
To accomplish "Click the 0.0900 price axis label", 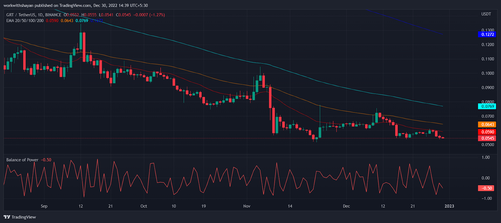I will pyautogui.click(x=488, y=88).
